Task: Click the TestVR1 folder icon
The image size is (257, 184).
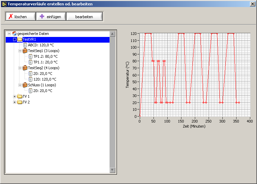Action: click(19, 40)
